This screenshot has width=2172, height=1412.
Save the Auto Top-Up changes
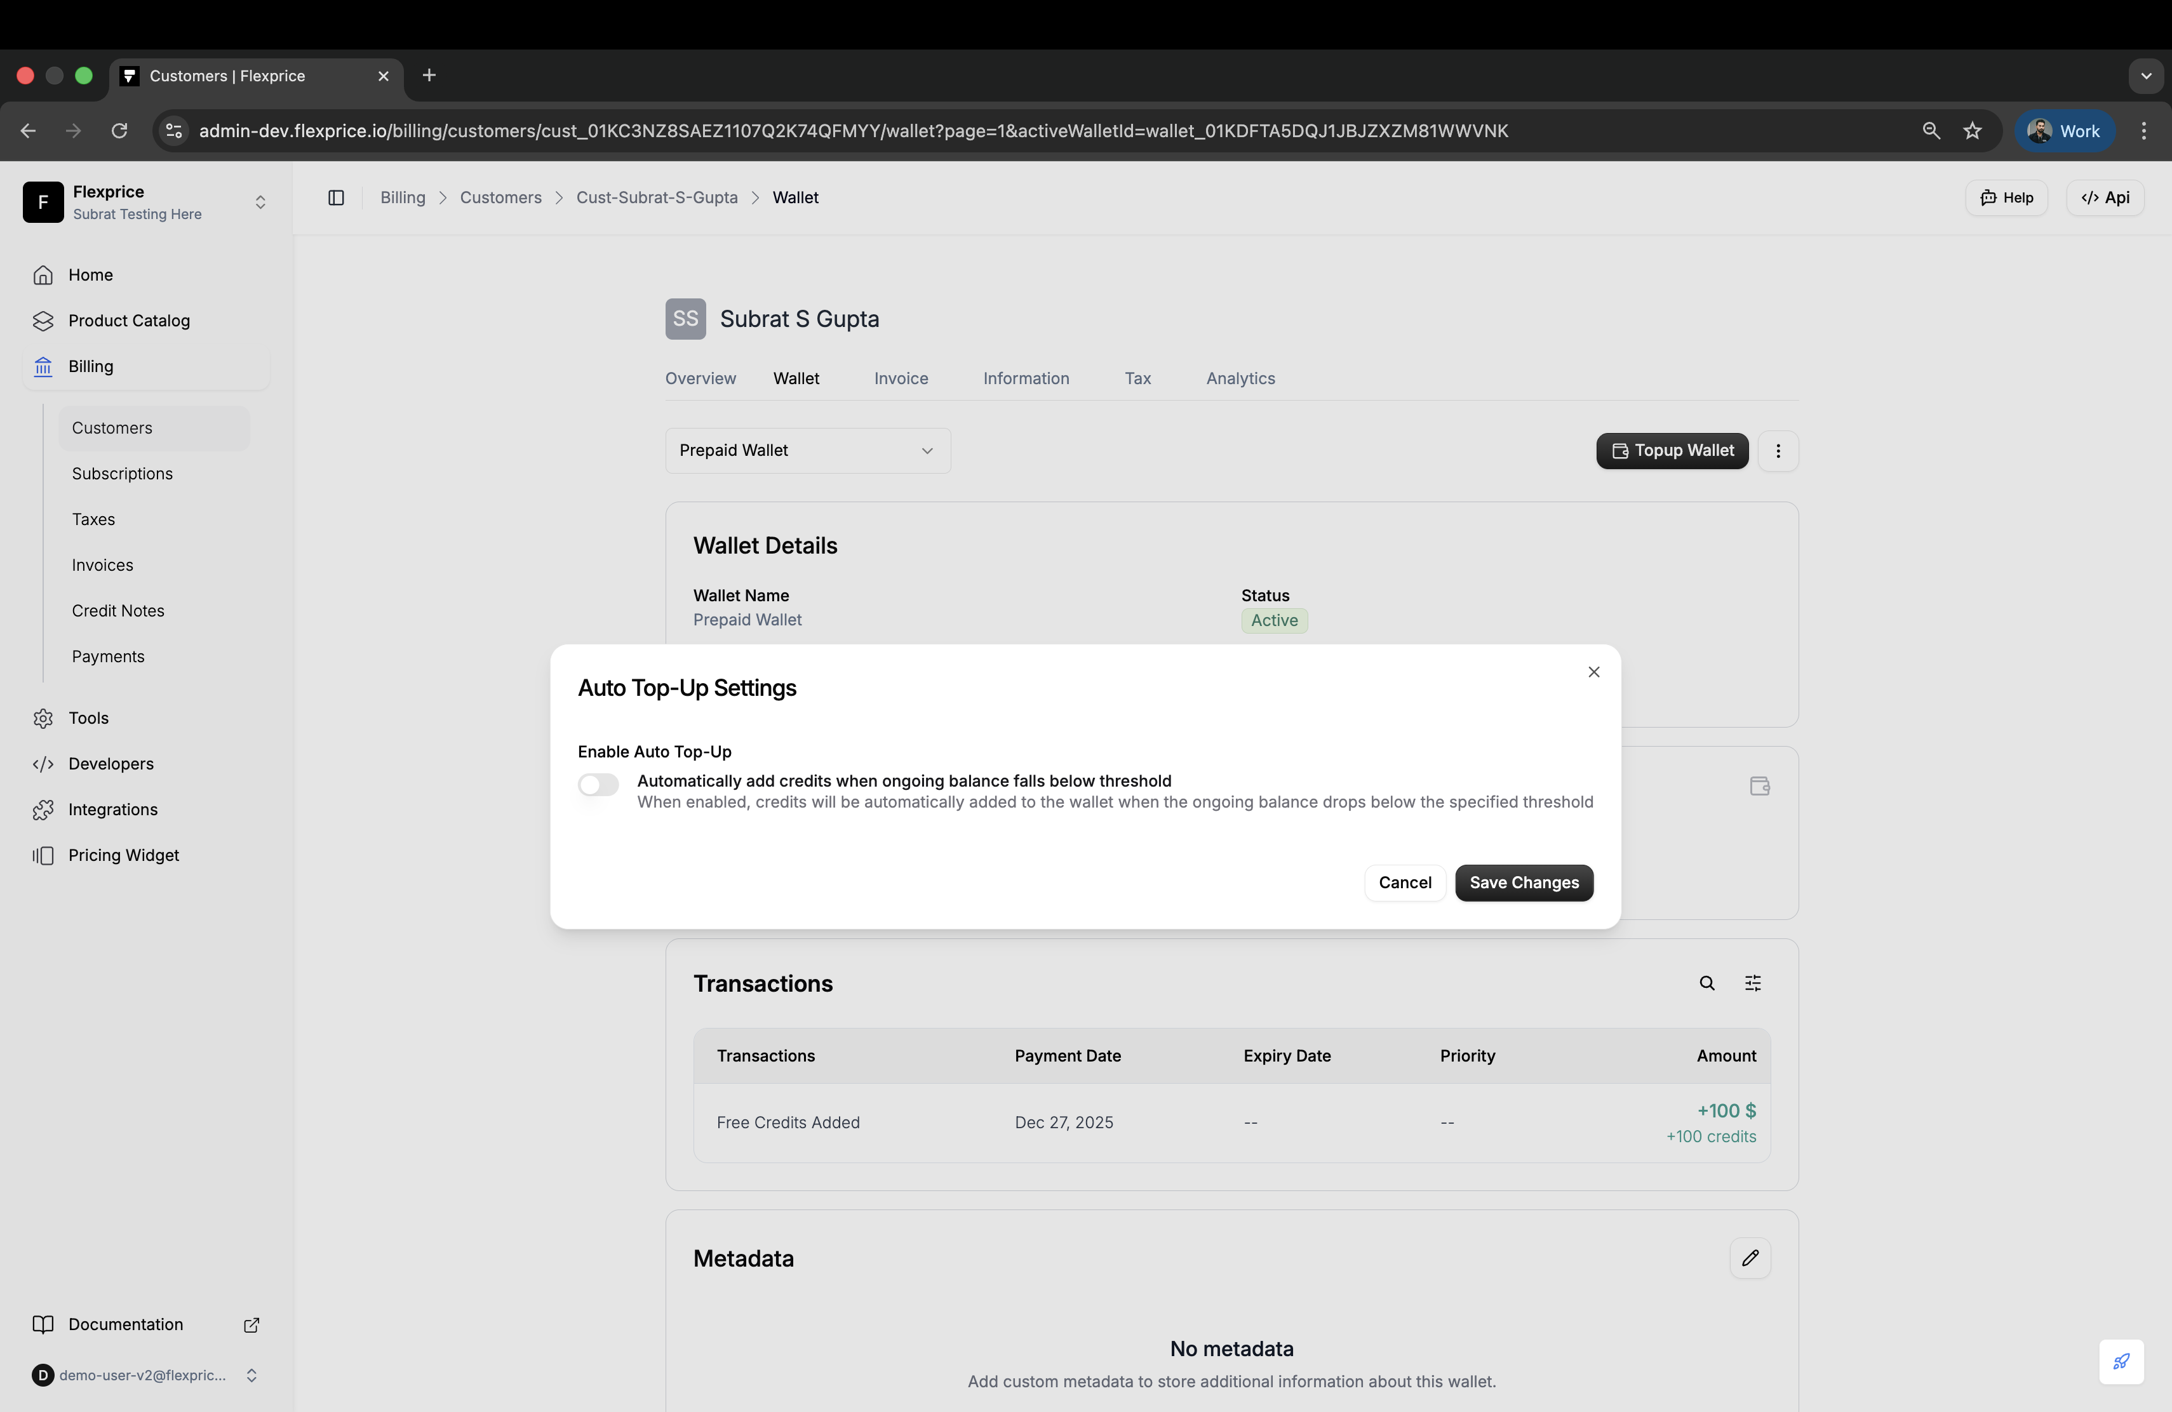point(1523,882)
